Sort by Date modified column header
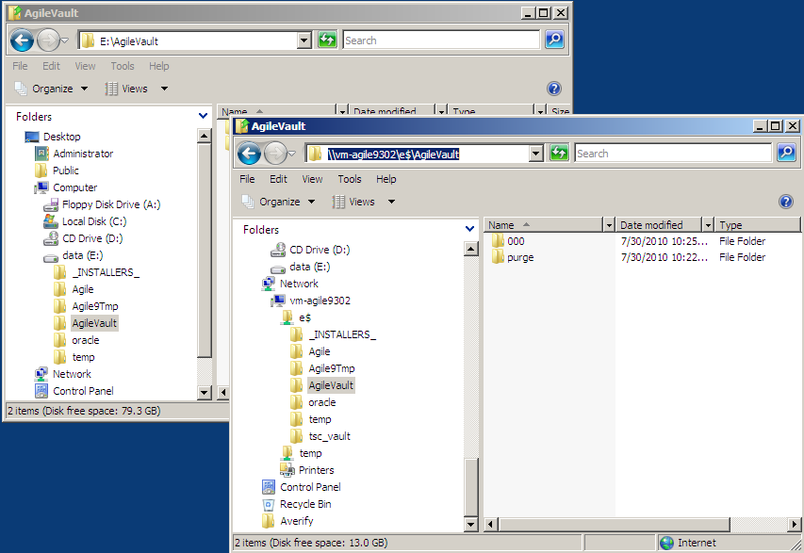This screenshot has height=553, width=804. coord(657,225)
